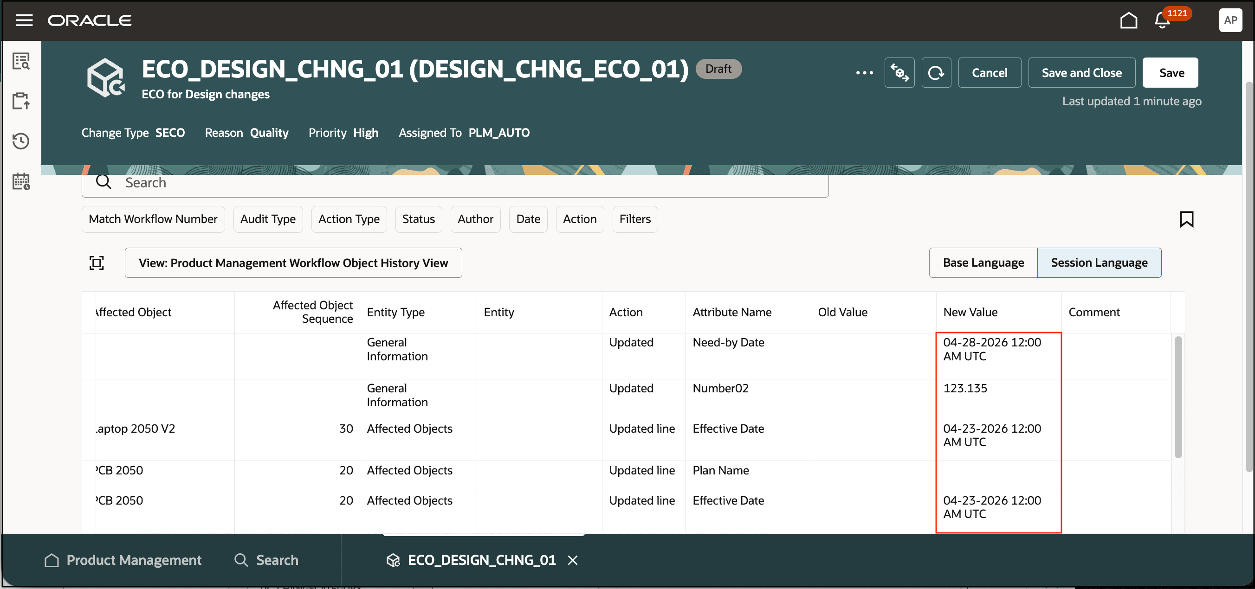Click the bottom bar Search magnifier
The width and height of the screenshot is (1255, 589).
pos(241,560)
